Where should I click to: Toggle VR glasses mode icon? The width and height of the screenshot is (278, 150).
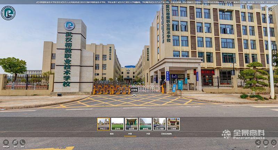point(274,58)
